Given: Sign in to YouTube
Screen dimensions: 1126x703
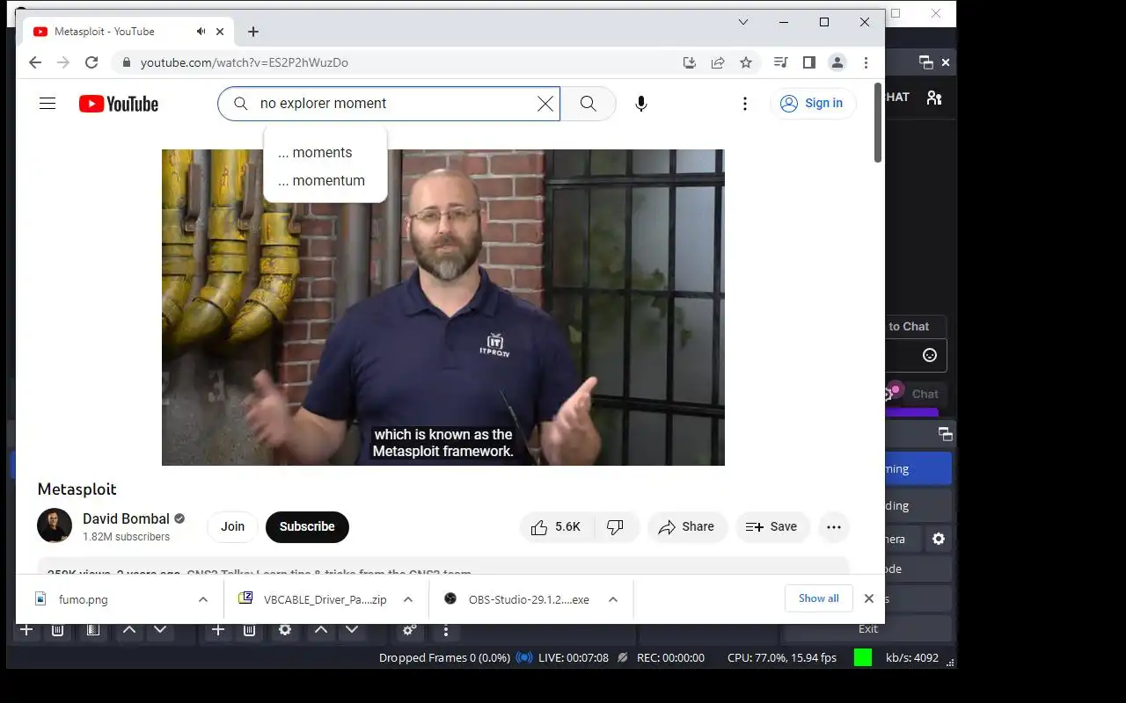Looking at the screenshot, I should coord(813,104).
